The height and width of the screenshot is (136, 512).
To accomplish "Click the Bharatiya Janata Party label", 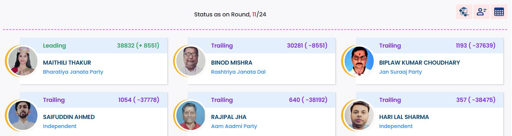I will pos(73,72).
